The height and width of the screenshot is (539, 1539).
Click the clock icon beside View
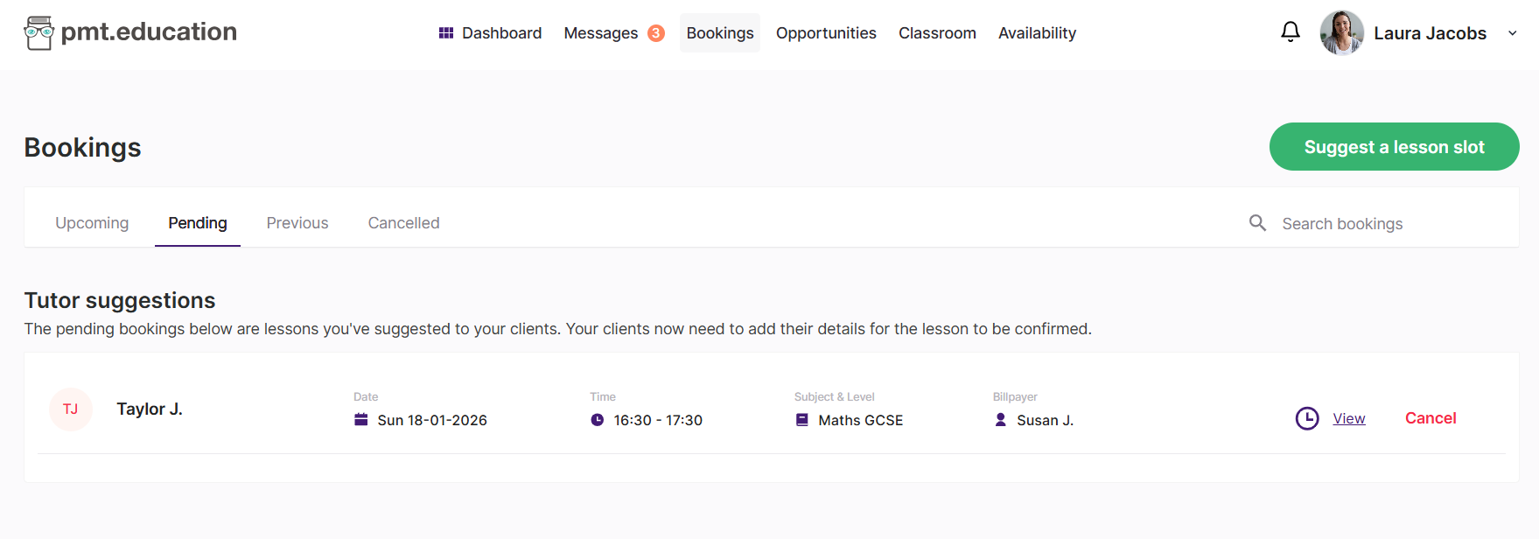coord(1307,418)
